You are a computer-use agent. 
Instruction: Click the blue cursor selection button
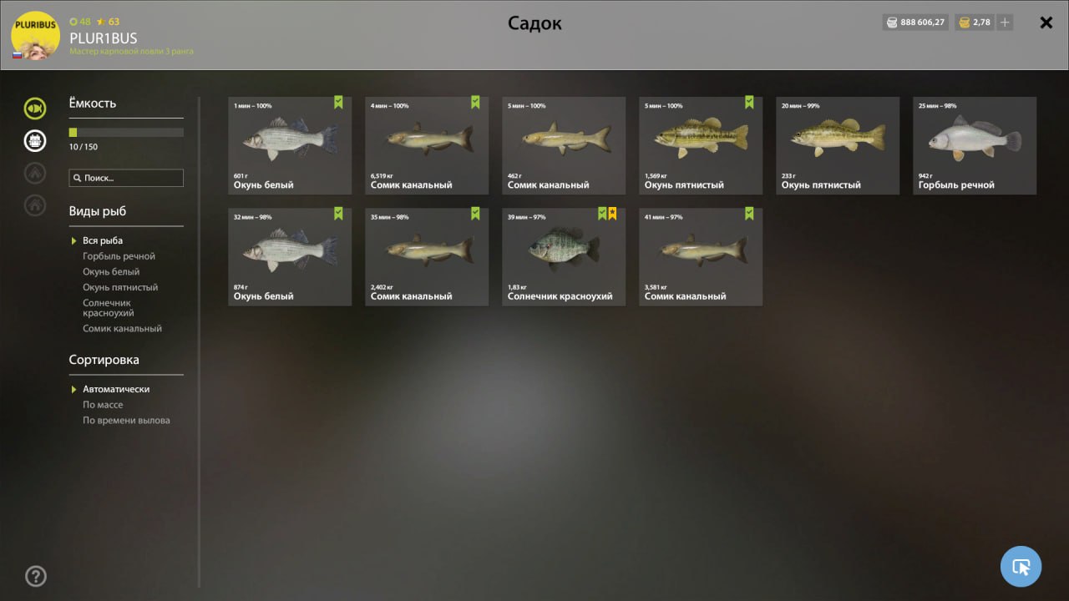(1021, 567)
